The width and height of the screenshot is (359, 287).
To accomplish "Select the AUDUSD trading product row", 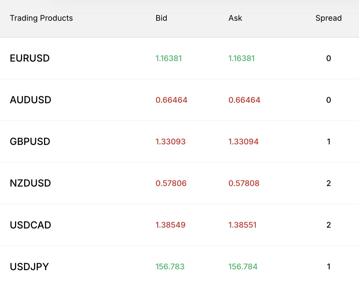I will [30, 100].
